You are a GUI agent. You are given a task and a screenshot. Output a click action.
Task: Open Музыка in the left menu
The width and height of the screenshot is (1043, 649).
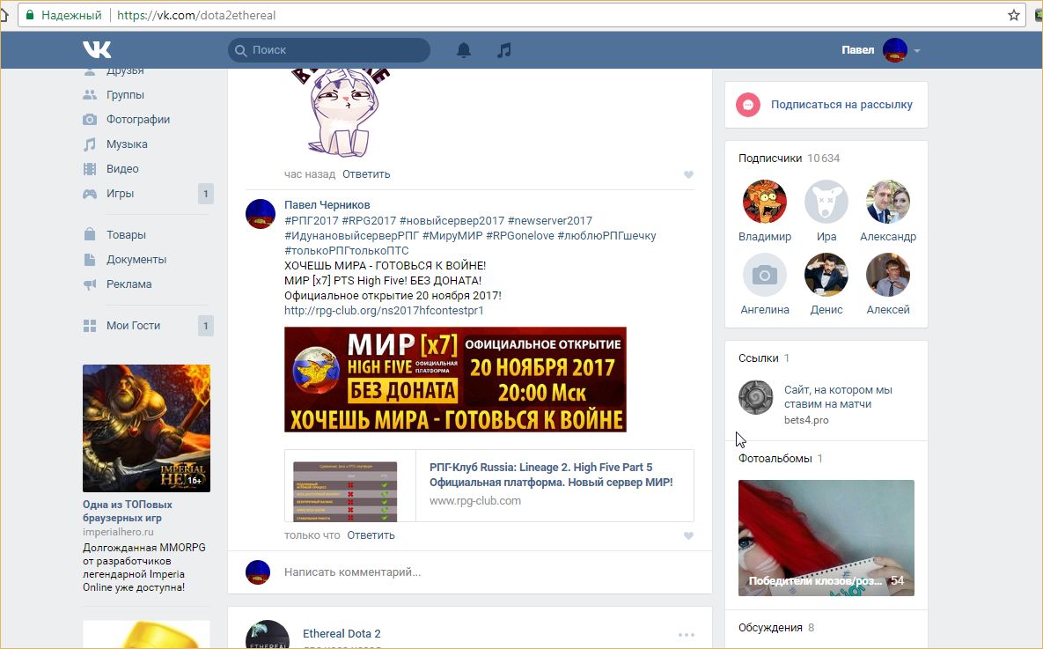(127, 144)
